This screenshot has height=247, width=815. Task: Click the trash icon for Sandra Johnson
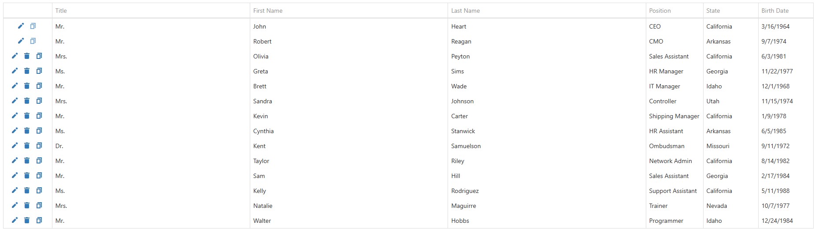click(27, 101)
